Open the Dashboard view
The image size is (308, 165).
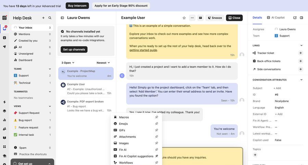(32, 60)
